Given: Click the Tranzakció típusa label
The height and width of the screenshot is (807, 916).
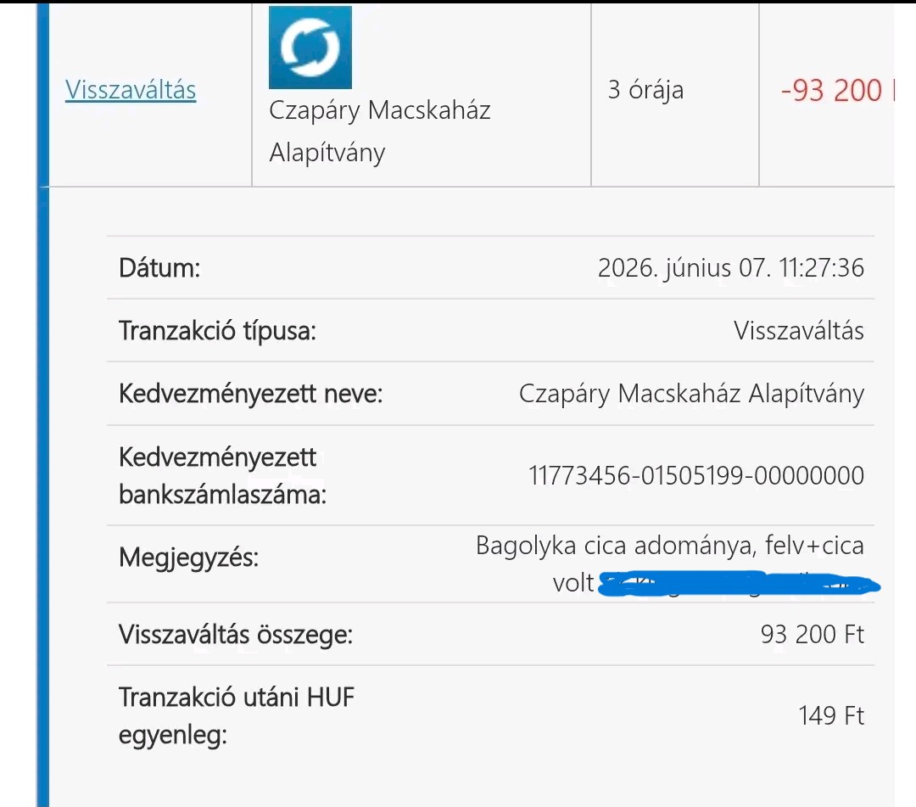Looking at the screenshot, I should click(217, 331).
